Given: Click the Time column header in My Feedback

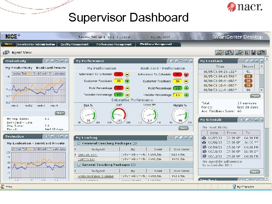Looking at the screenshot, I should click(220, 66).
